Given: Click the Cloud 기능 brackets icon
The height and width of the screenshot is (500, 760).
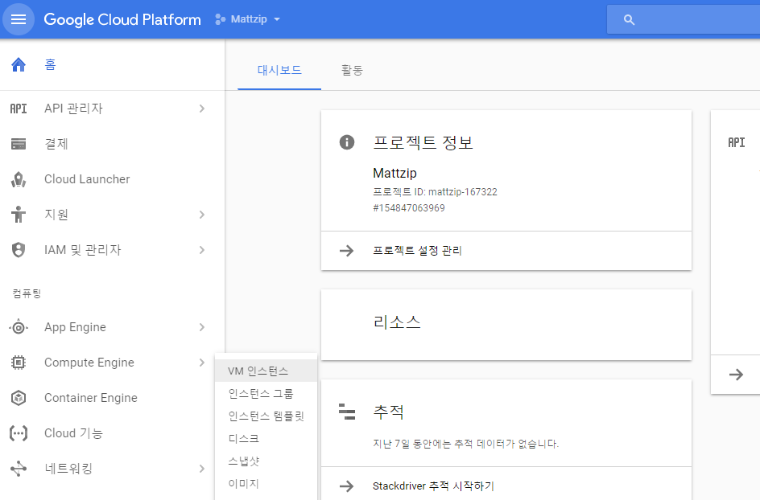Looking at the screenshot, I should pyautogui.click(x=19, y=433).
